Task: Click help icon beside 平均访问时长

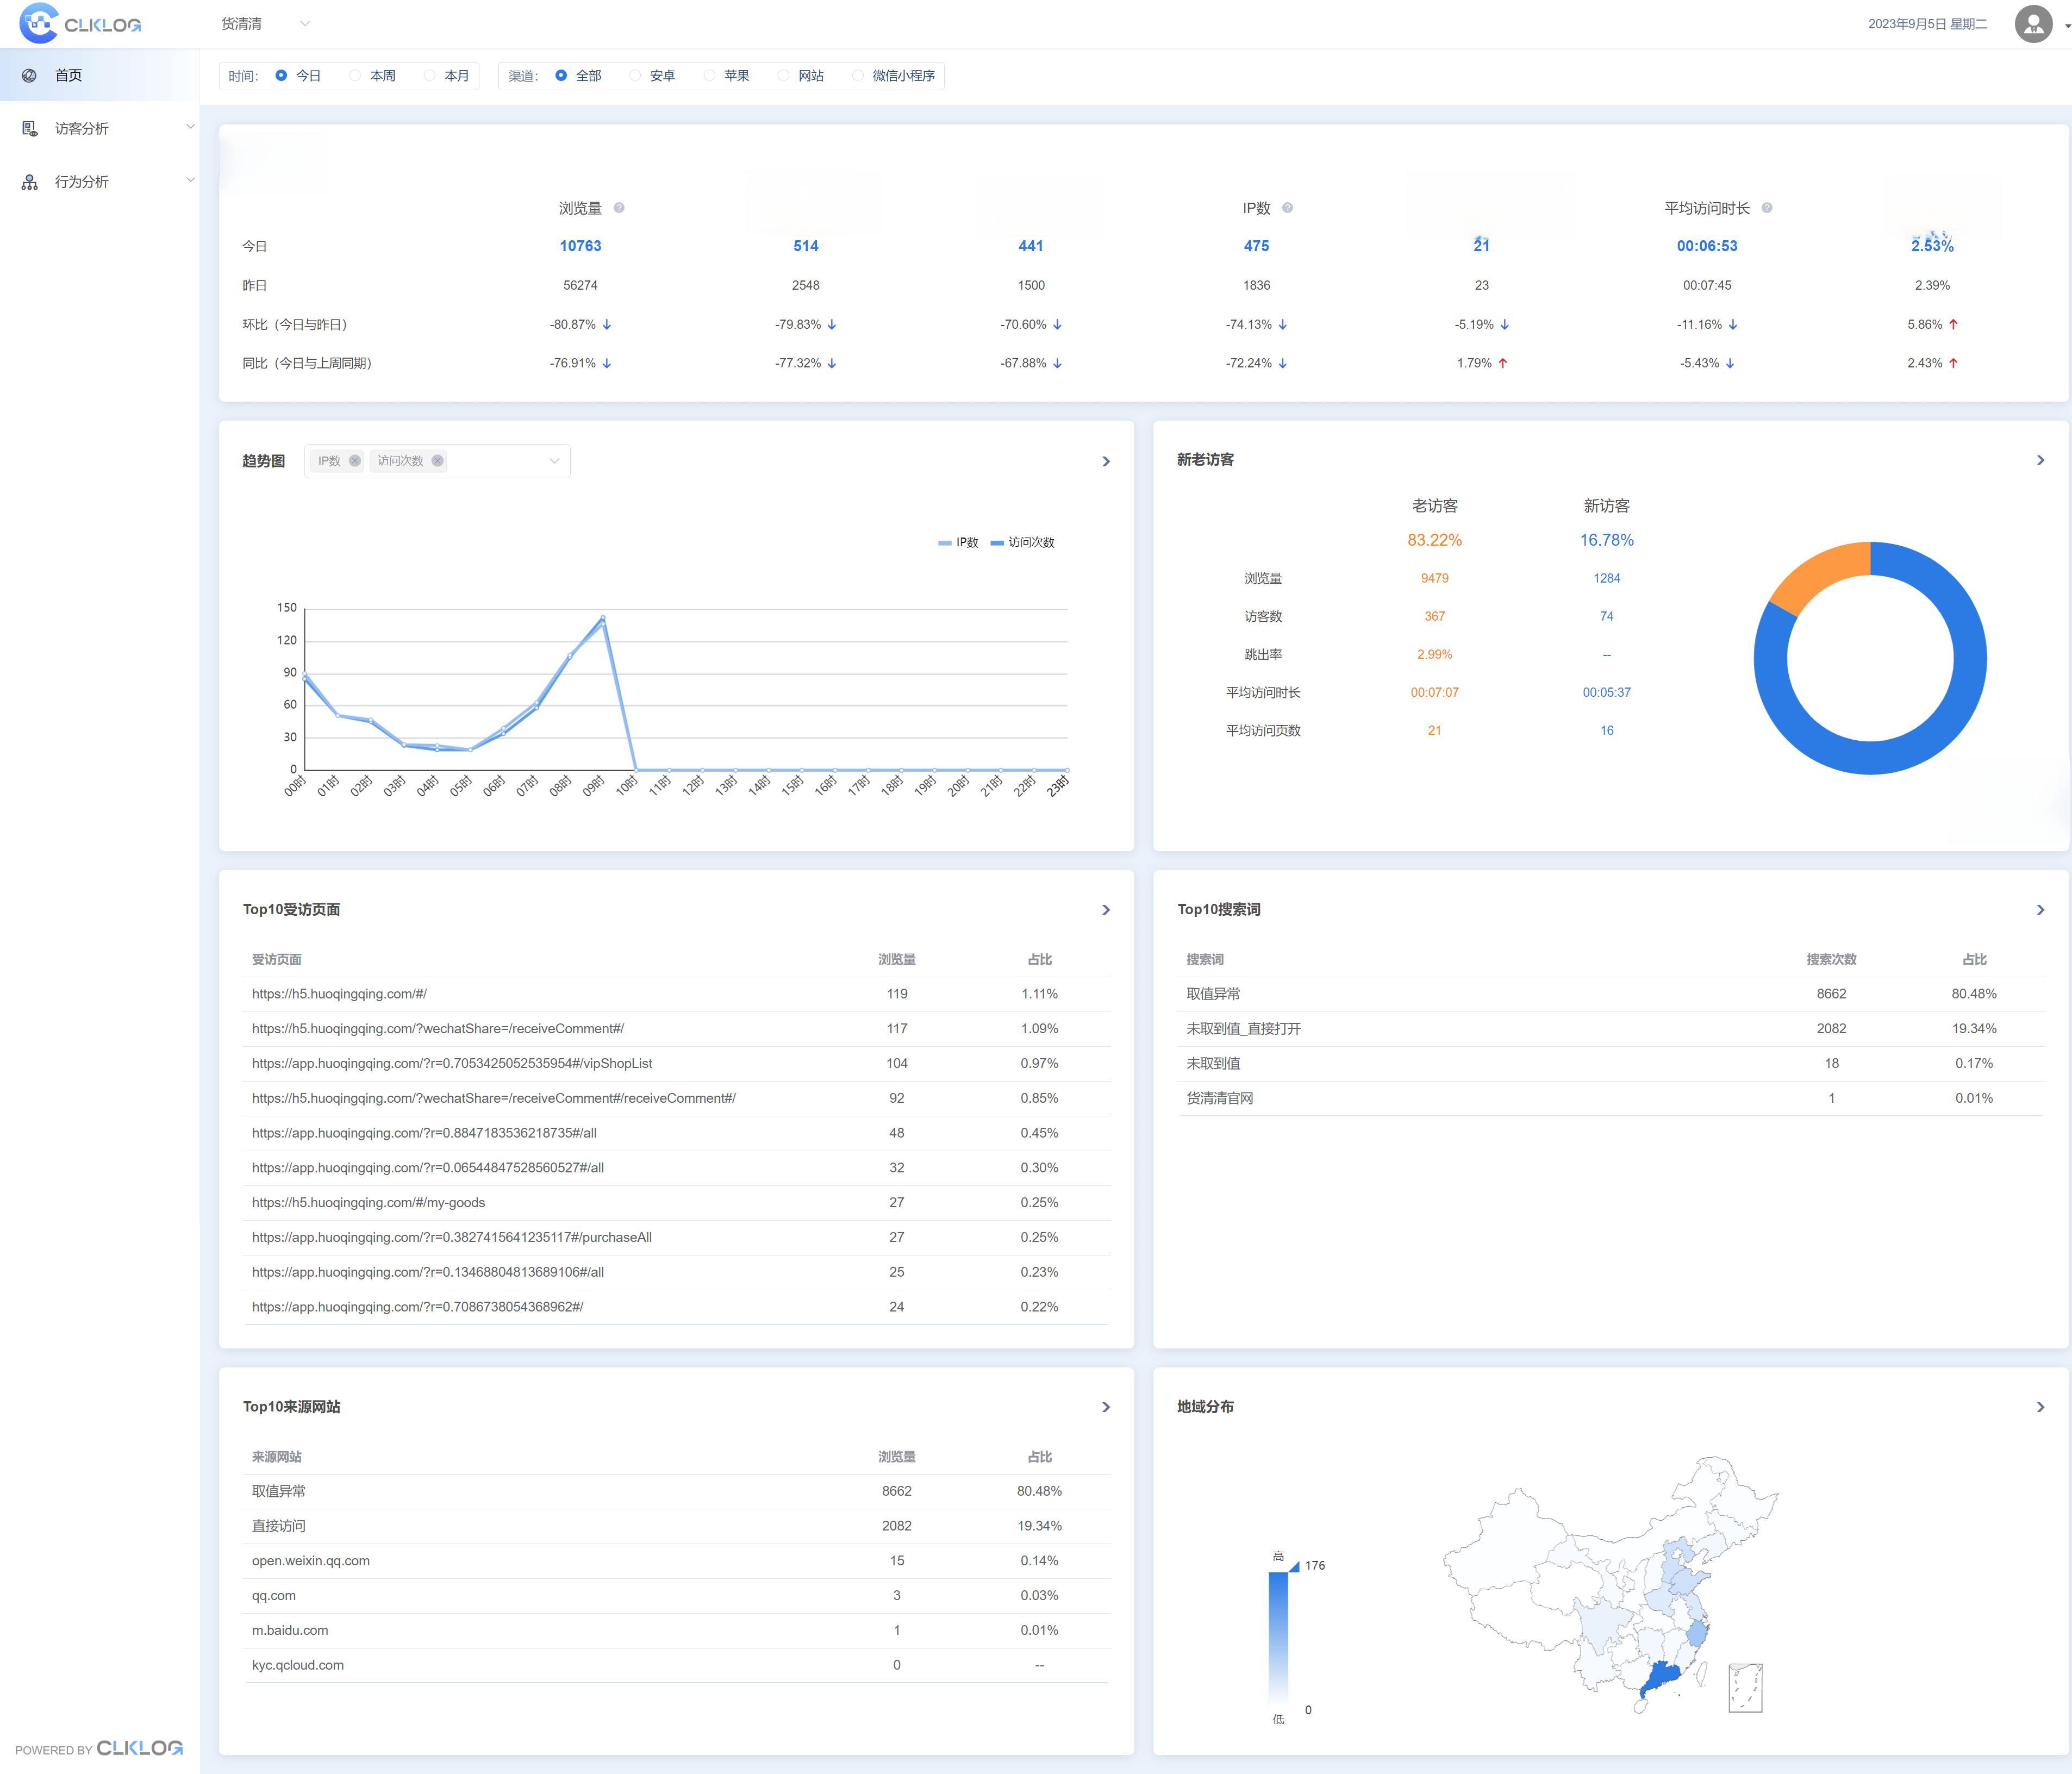Action: pyautogui.click(x=1767, y=208)
